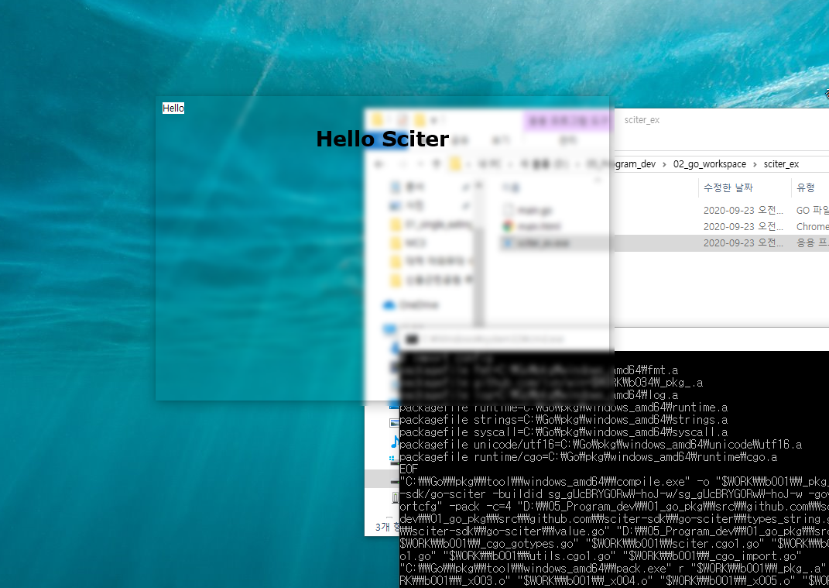Click console line 'packagefile syscall=C:' entry
This screenshot has height=588, width=829.
pos(564,432)
